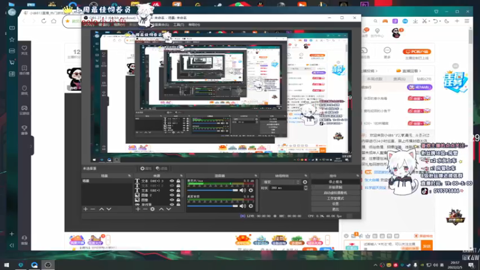Expand the undo dropdown arrow in browser
Image resolution: width=480 pixels, height=270 pixels.
click(439, 21)
